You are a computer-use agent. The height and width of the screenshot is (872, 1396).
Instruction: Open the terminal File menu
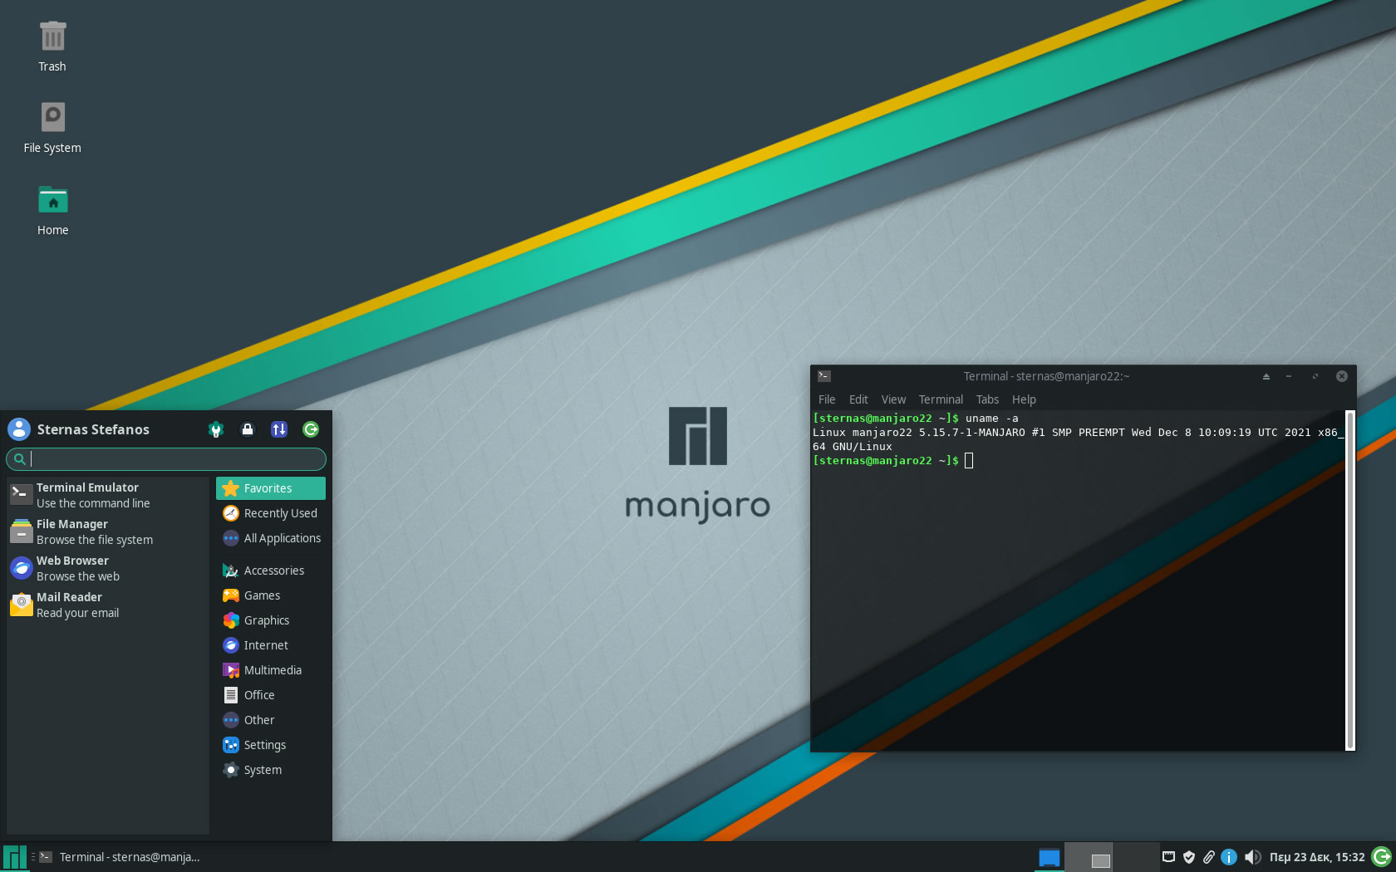(x=827, y=399)
